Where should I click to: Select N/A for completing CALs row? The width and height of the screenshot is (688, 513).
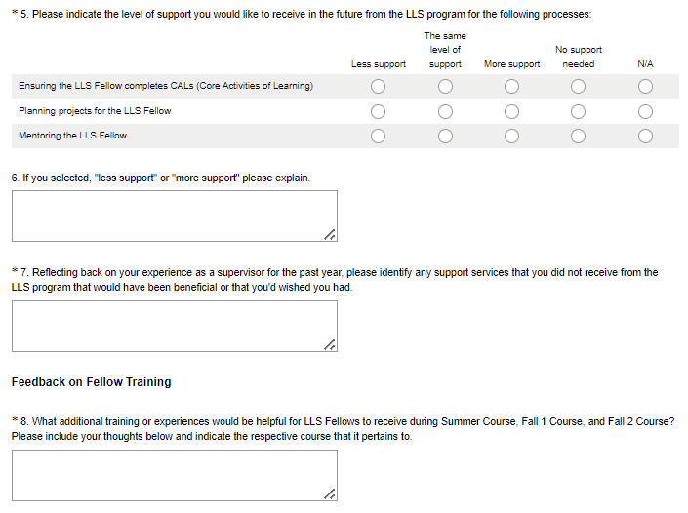click(645, 87)
